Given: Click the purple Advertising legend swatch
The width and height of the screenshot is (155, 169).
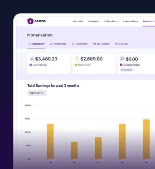Looking at the screenshot, I should (x=31, y=65).
